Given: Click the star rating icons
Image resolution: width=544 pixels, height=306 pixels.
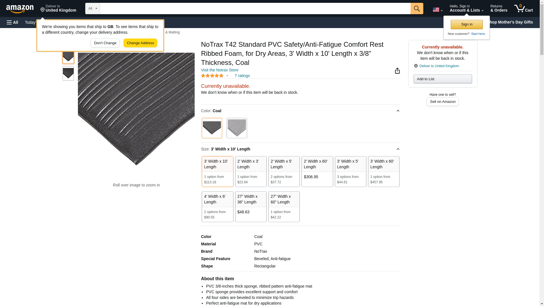Looking at the screenshot, I should point(212,76).
